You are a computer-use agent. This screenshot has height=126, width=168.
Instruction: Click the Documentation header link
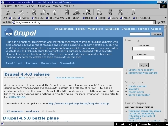click(64, 29)
